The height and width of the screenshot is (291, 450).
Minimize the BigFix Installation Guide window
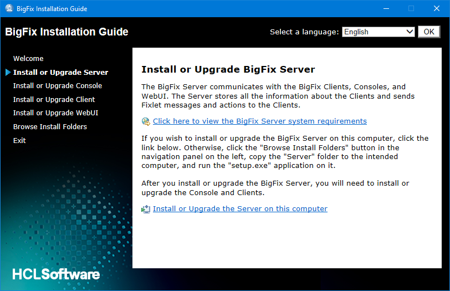point(386,8)
